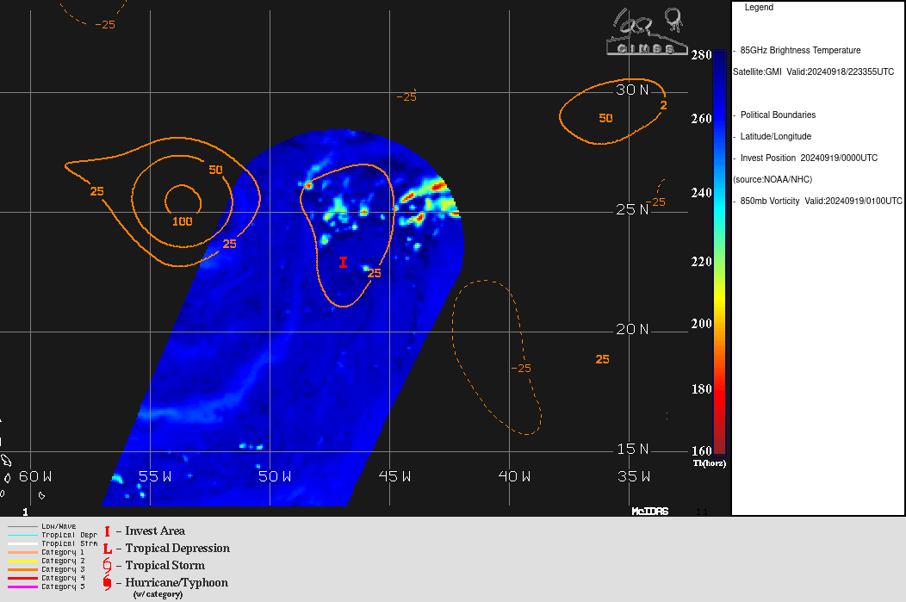Click "Tropical Depression" legend text
This screenshot has height=602, width=906.
pyautogui.click(x=177, y=549)
